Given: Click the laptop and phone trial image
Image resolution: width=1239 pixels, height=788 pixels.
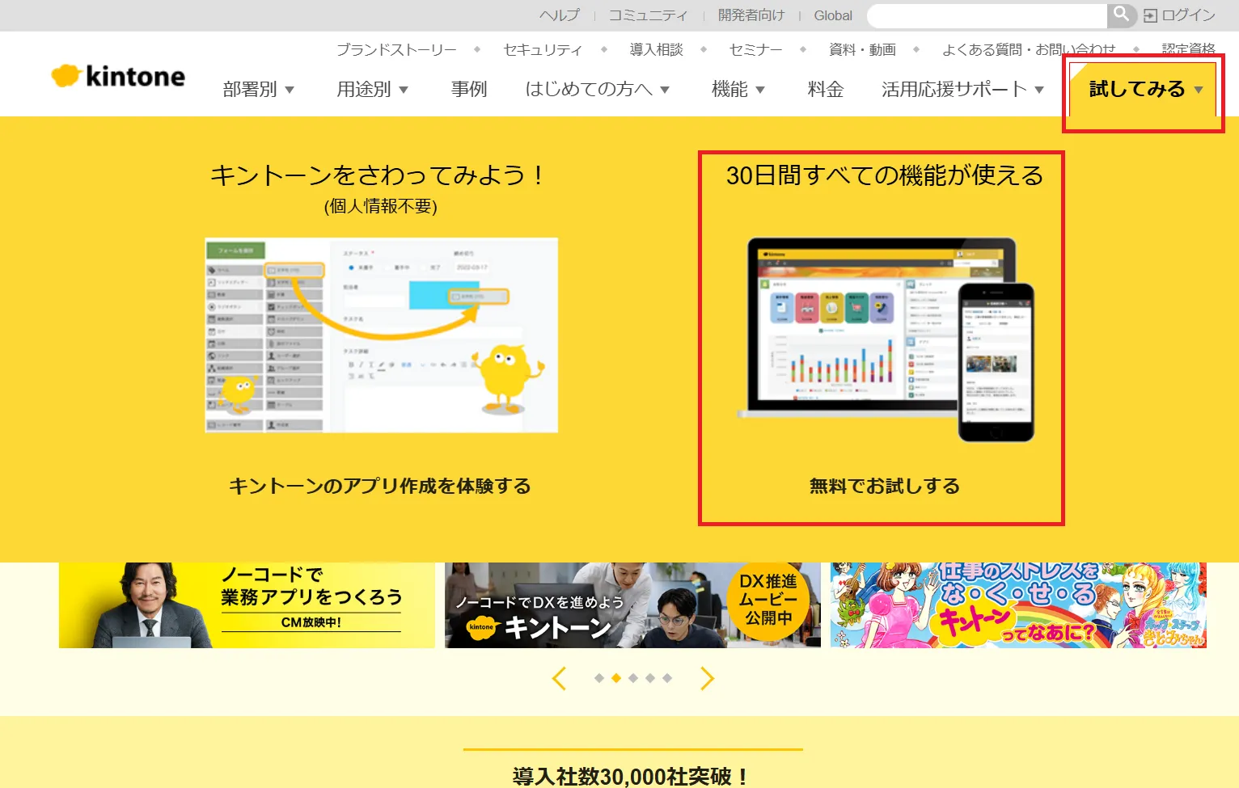Looking at the screenshot, I should [x=885, y=339].
